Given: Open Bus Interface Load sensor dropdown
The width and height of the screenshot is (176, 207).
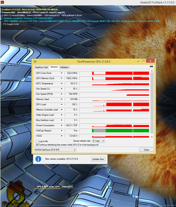Looking at the screenshot, I should [x=62, y=120].
